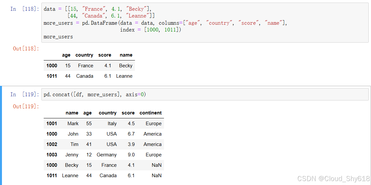
Task: Click index 1001 in the concat table
Action: pos(52,124)
